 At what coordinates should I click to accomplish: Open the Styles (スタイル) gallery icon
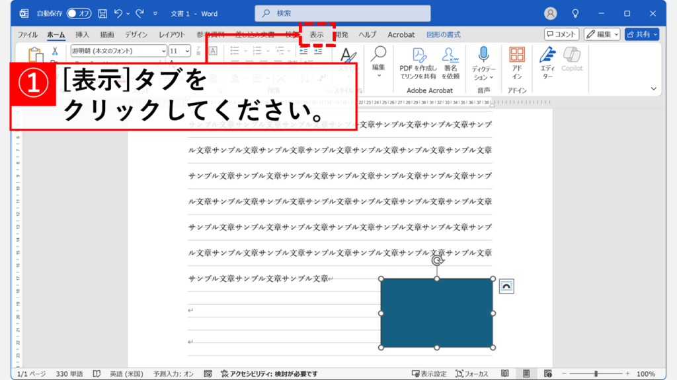(x=348, y=55)
